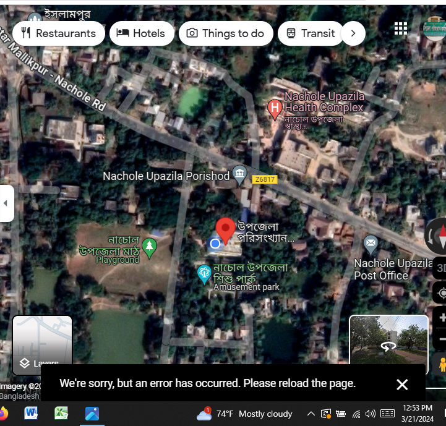Show hidden system tray icons
This screenshot has width=446, height=426.
point(311,414)
